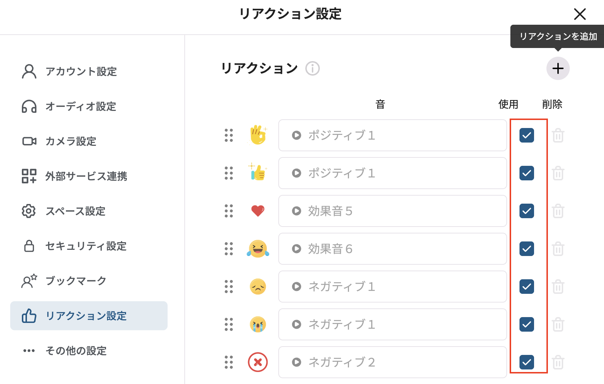Screen dimensions: 604x384
Task: Uncheck 使用 for the heart reaction
Action: tap(526, 211)
